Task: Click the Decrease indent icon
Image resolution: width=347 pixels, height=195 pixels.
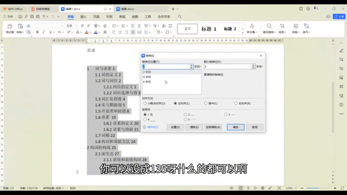Action: 133,26
